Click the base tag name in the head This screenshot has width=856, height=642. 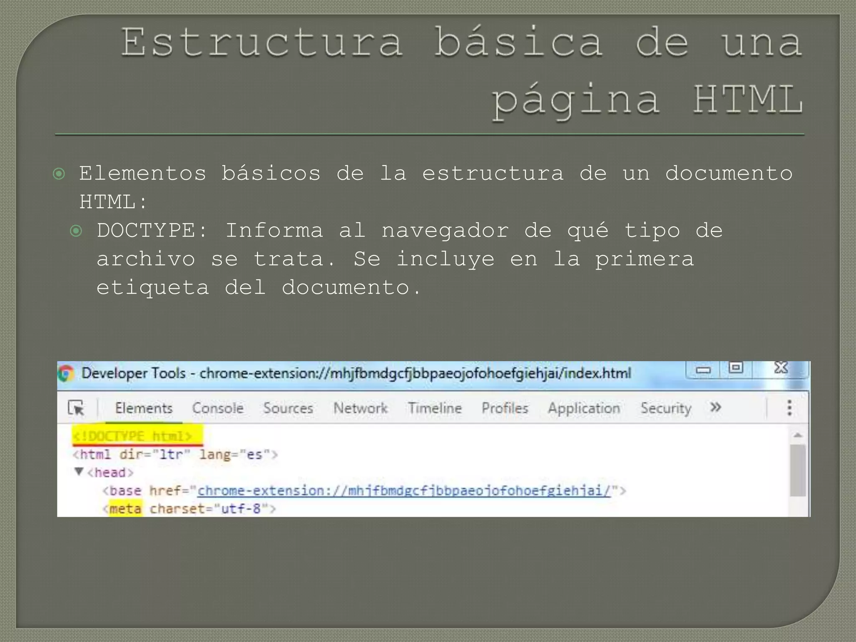pyautogui.click(x=125, y=490)
